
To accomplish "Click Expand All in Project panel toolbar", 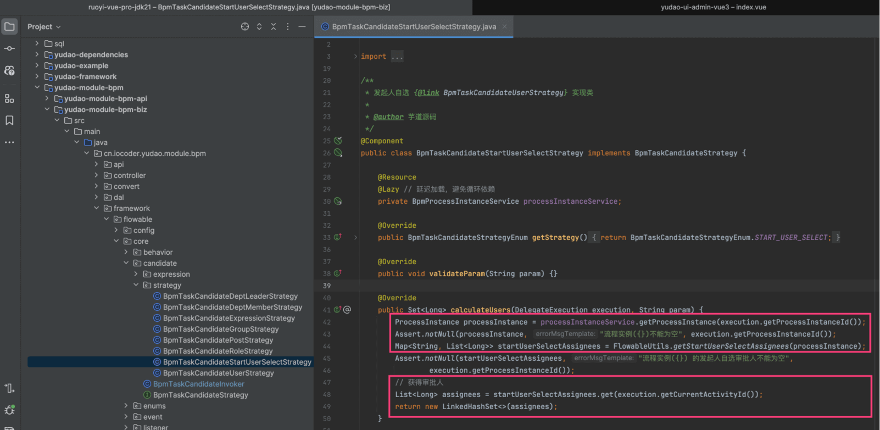I will tap(259, 26).
